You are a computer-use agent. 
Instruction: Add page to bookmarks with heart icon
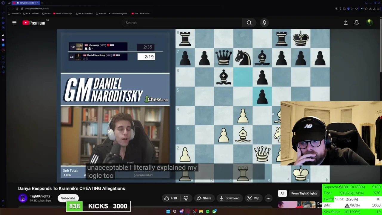pos(356,9)
